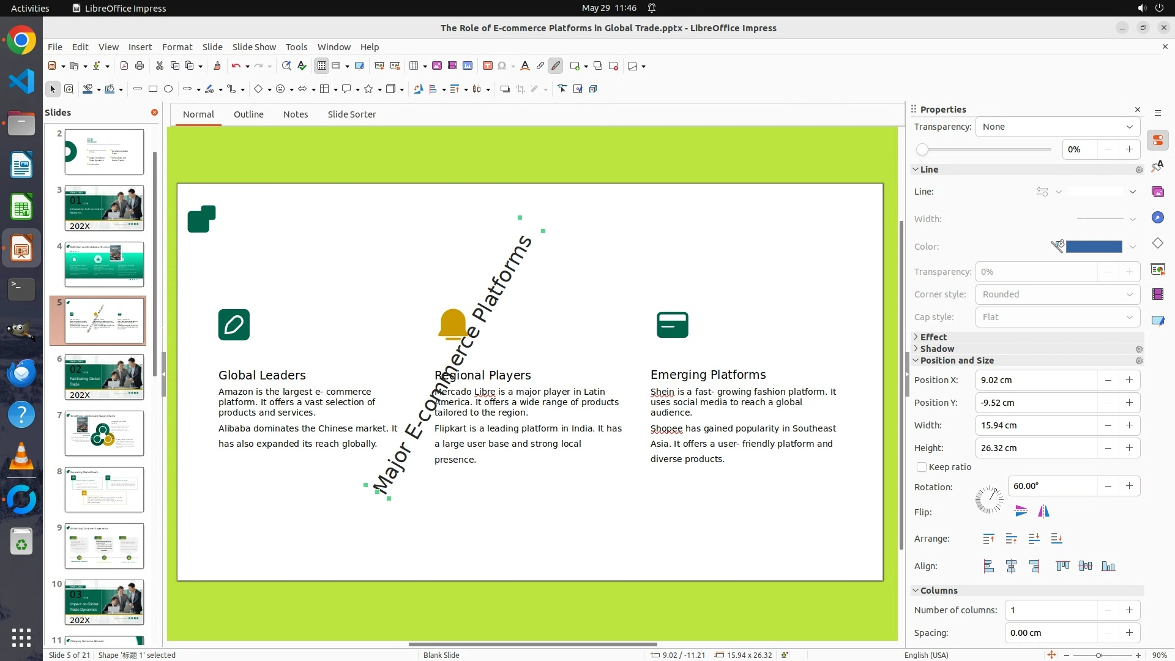Image resolution: width=1175 pixels, height=661 pixels.
Task: Click the Insert Chart icon
Action: (x=468, y=66)
